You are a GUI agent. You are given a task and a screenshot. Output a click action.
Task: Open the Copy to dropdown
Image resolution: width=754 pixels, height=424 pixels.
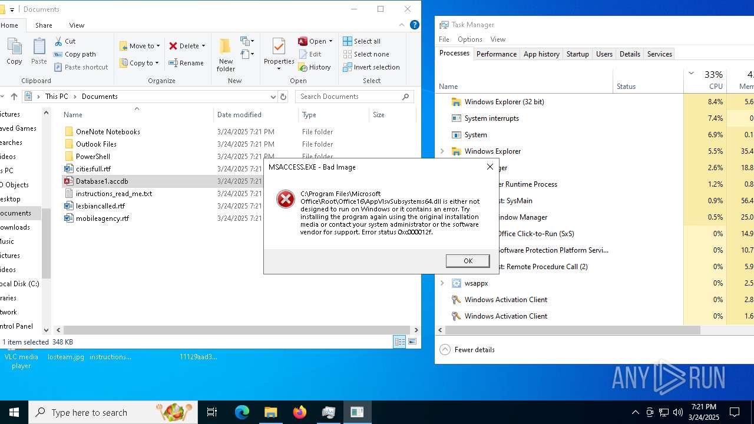[139, 63]
